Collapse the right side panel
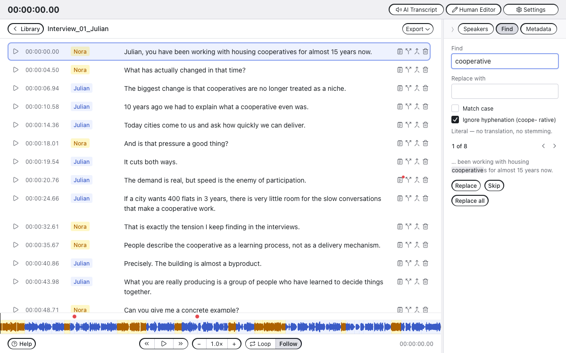566x353 pixels. coord(453,29)
